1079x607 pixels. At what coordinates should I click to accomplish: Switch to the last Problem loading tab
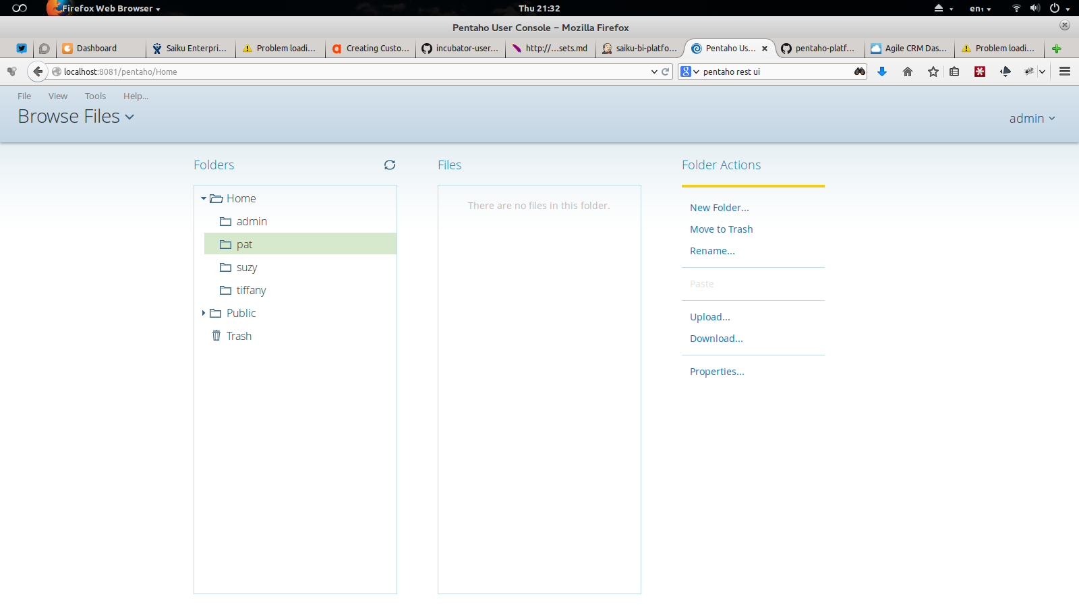click(999, 49)
